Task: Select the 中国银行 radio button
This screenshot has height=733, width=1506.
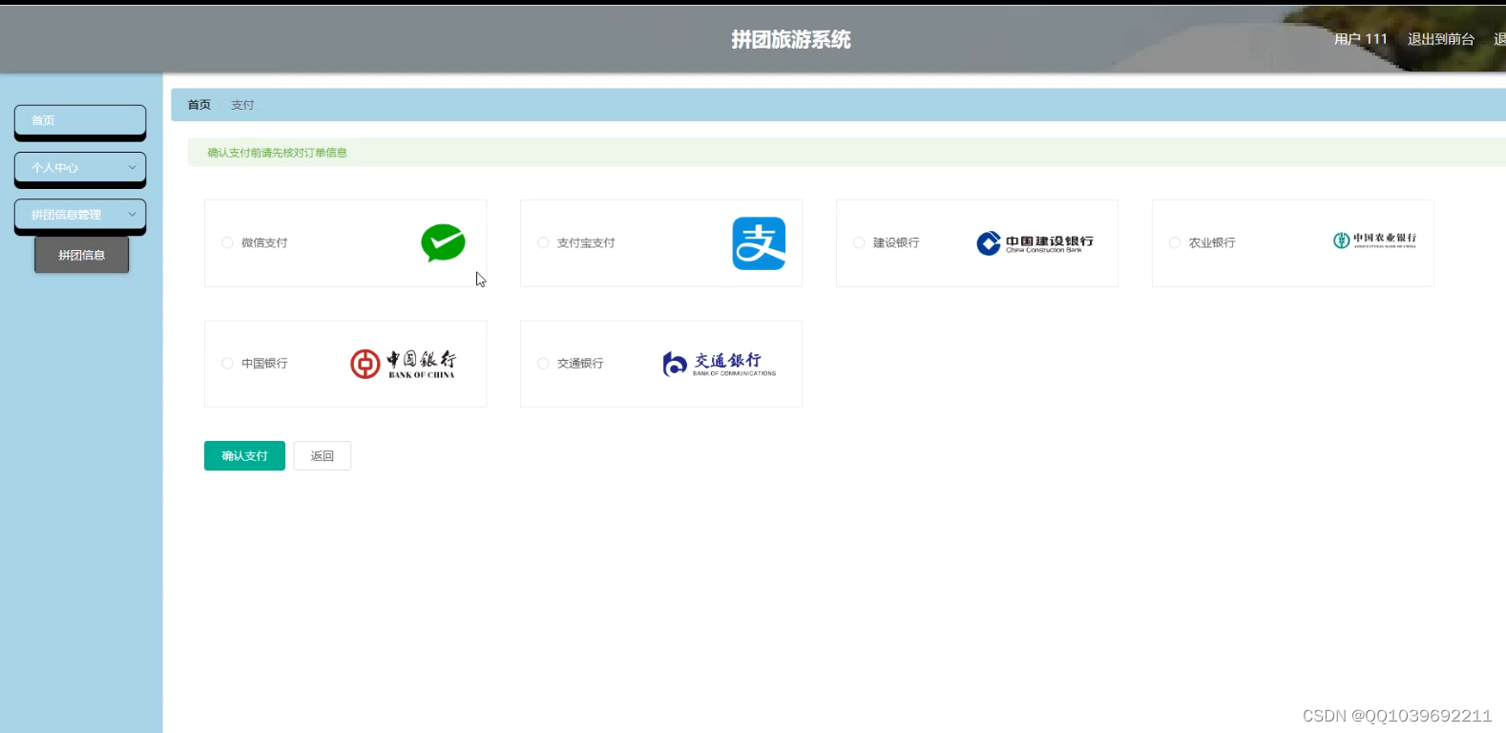Action: click(227, 363)
